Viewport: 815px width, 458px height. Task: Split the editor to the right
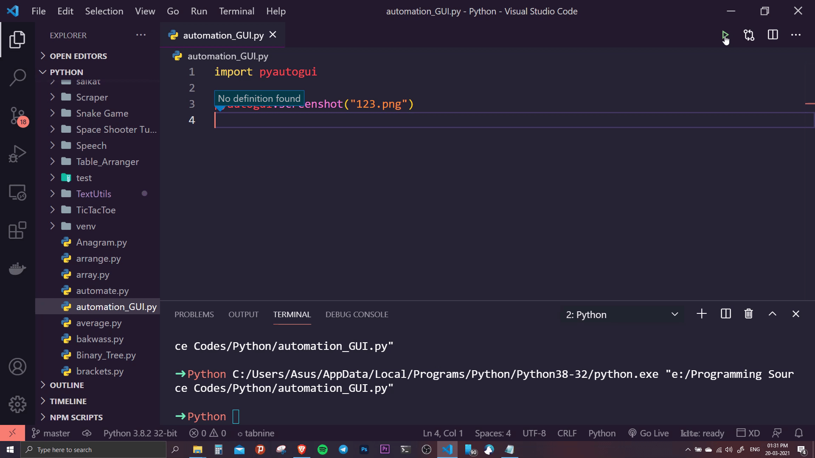coord(773,35)
